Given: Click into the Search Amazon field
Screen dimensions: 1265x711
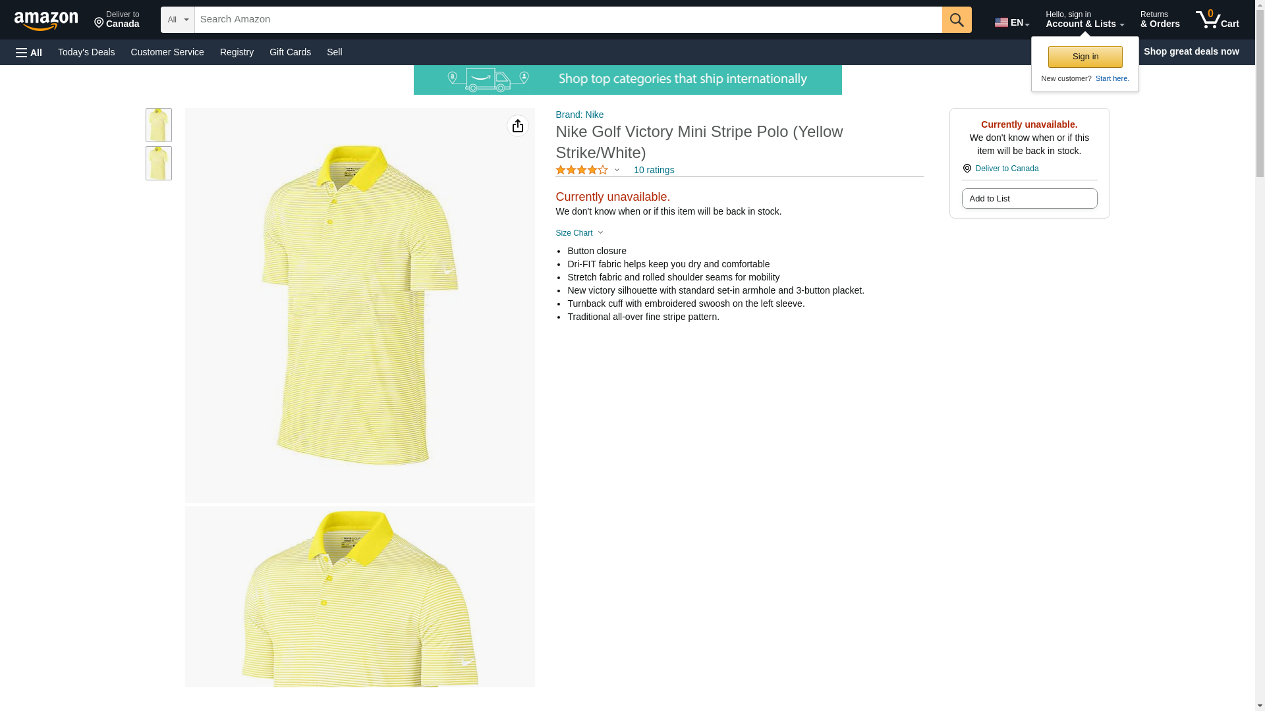Looking at the screenshot, I should 567,20.
